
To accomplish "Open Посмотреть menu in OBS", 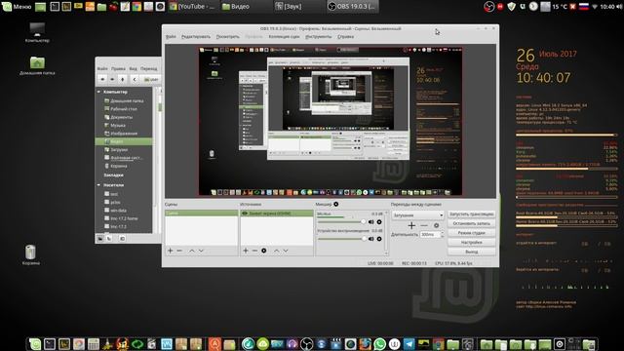I will pyautogui.click(x=227, y=37).
